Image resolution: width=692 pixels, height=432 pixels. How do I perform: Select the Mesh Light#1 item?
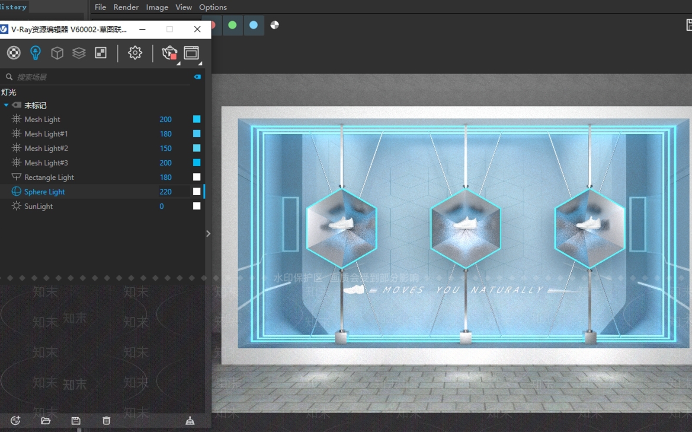pyautogui.click(x=46, y=134)
